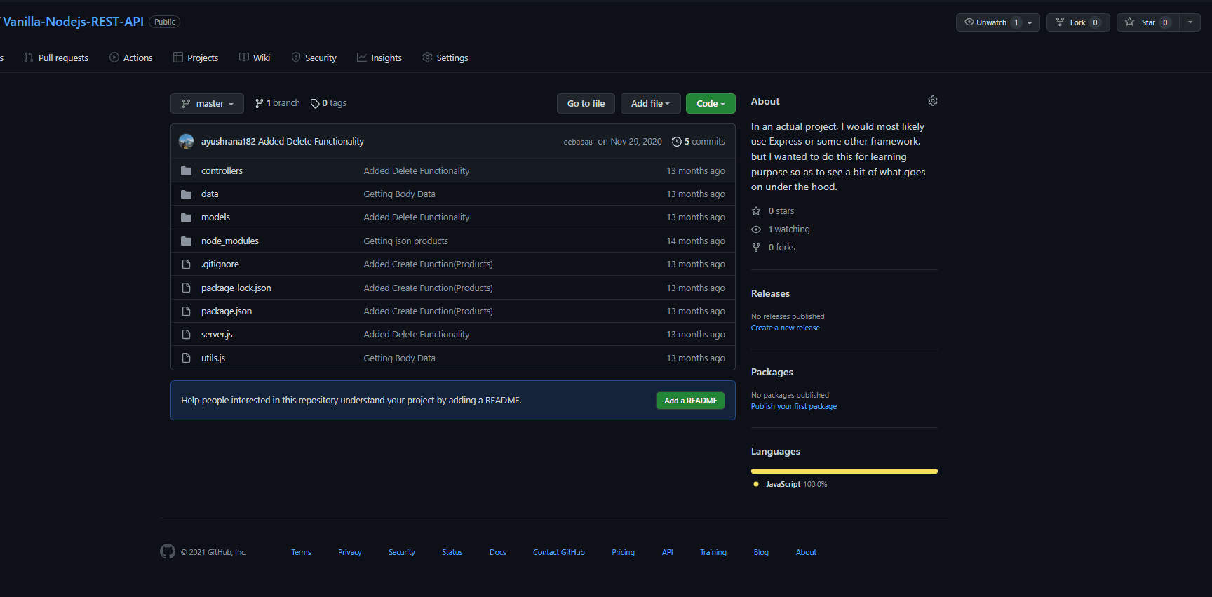Click the models folder icon
The image size is (1212, 597).
(186, 217)
